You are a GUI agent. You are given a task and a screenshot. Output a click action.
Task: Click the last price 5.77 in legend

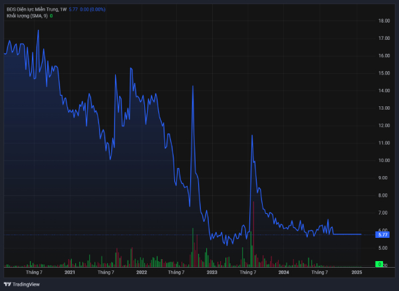click(73, 9)
